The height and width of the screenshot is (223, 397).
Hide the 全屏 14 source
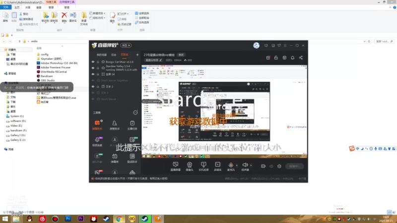pos(93,74)
